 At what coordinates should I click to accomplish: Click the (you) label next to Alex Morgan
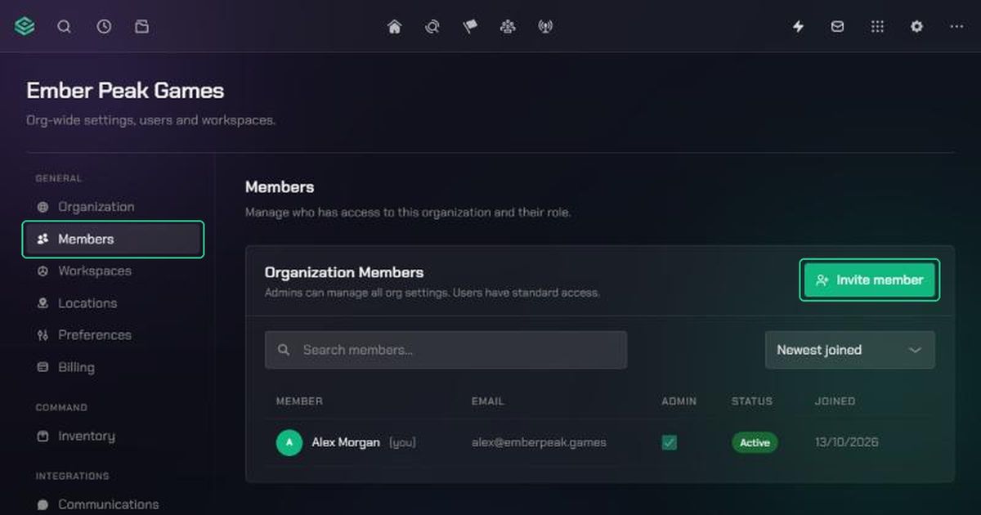pos(402,442)
